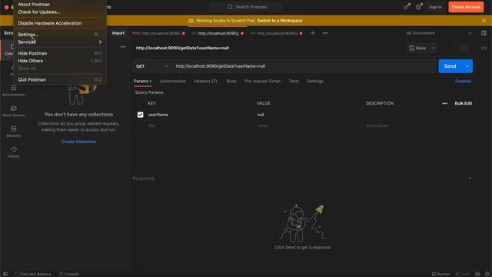Choose Quit Postman from the menu

click(x=32, y=80)
